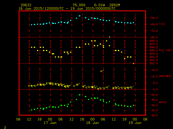Image resolution: width=173 pixels, height=129 pixels.
Task: Select the 684.0 pressure tick label
Action: (154, 54)
